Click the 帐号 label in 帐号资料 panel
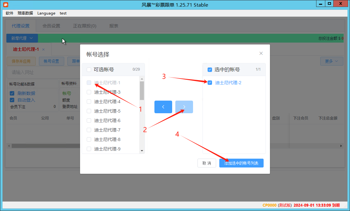350x211 pixels. [x=67, y=93]
